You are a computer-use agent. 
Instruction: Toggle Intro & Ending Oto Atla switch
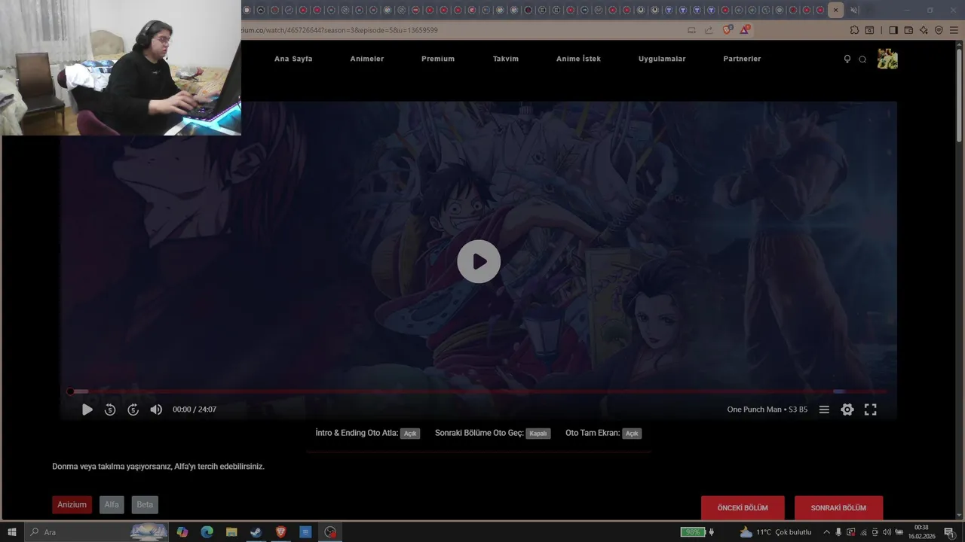[x=410, y=434]
